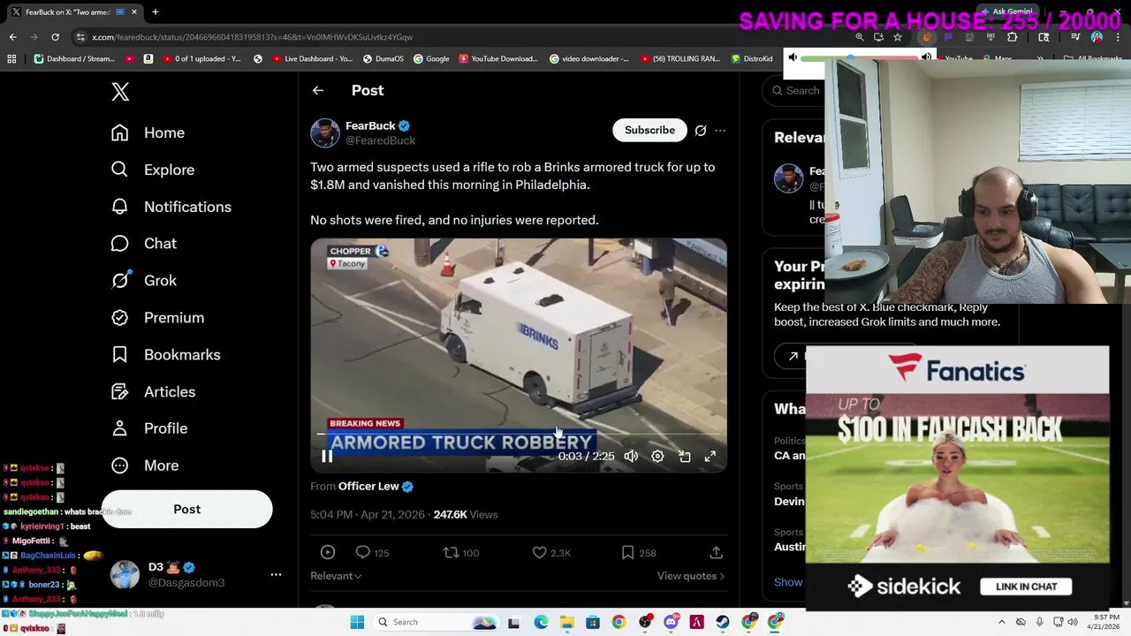Click the X logo in the sidebar

point(120,91)
